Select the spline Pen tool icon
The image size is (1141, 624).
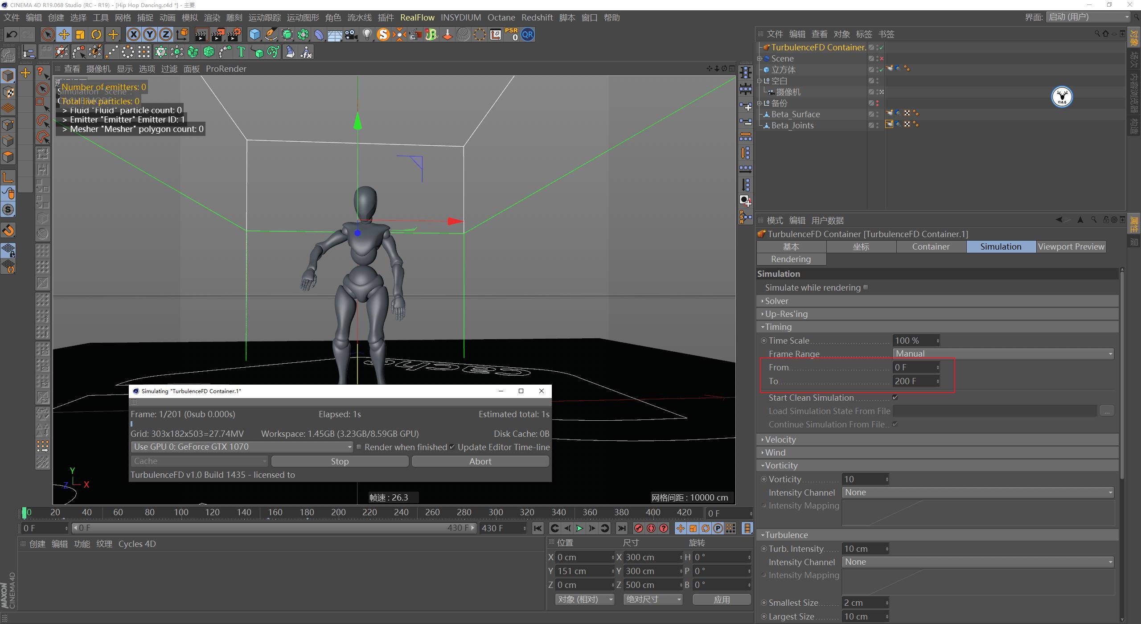(x=271, y=34)
